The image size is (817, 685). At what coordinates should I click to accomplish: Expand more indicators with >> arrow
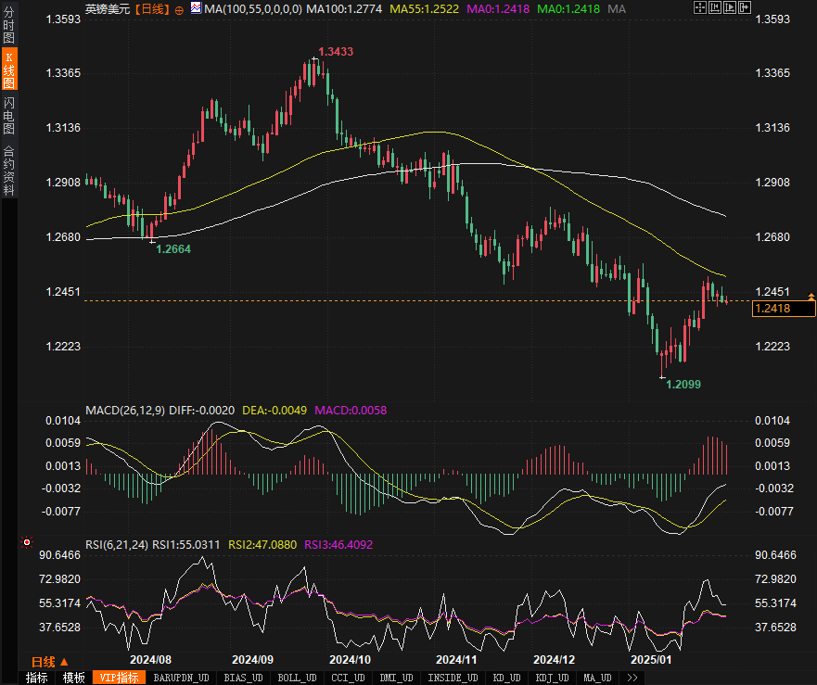[632, 678]
